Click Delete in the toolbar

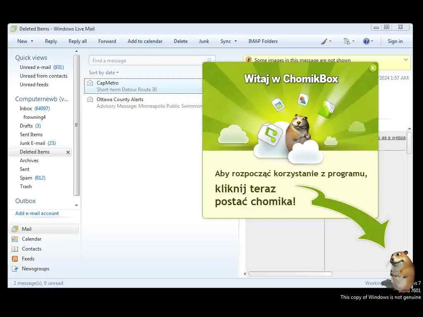tap(181, 41)
